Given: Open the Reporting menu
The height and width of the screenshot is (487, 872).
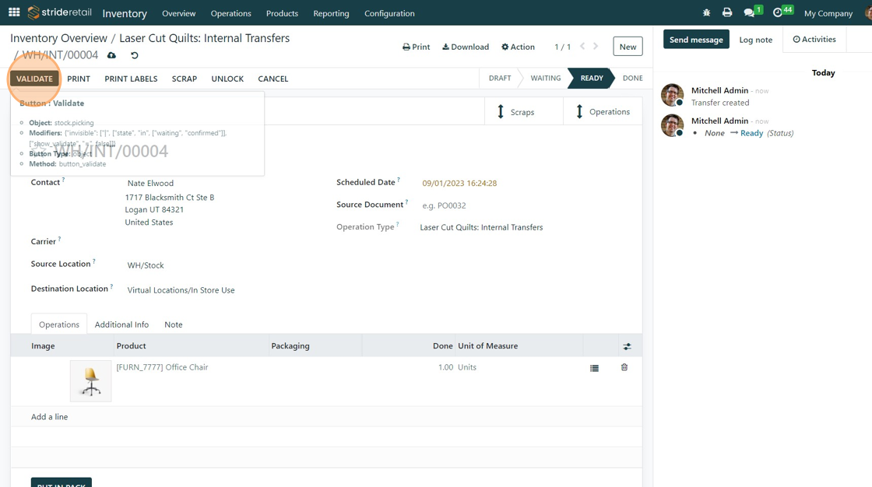Looking at the screenshot, I should point(331,13).
